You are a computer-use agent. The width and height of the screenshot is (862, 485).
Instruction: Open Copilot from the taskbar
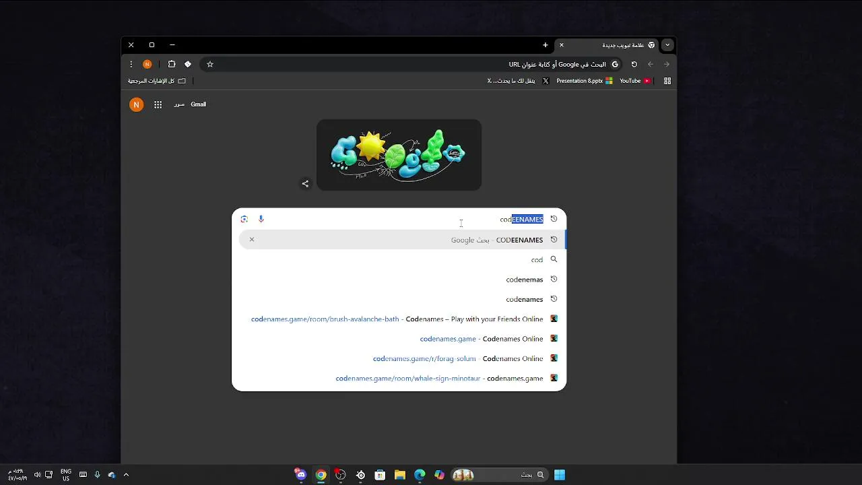click(440, 475)
